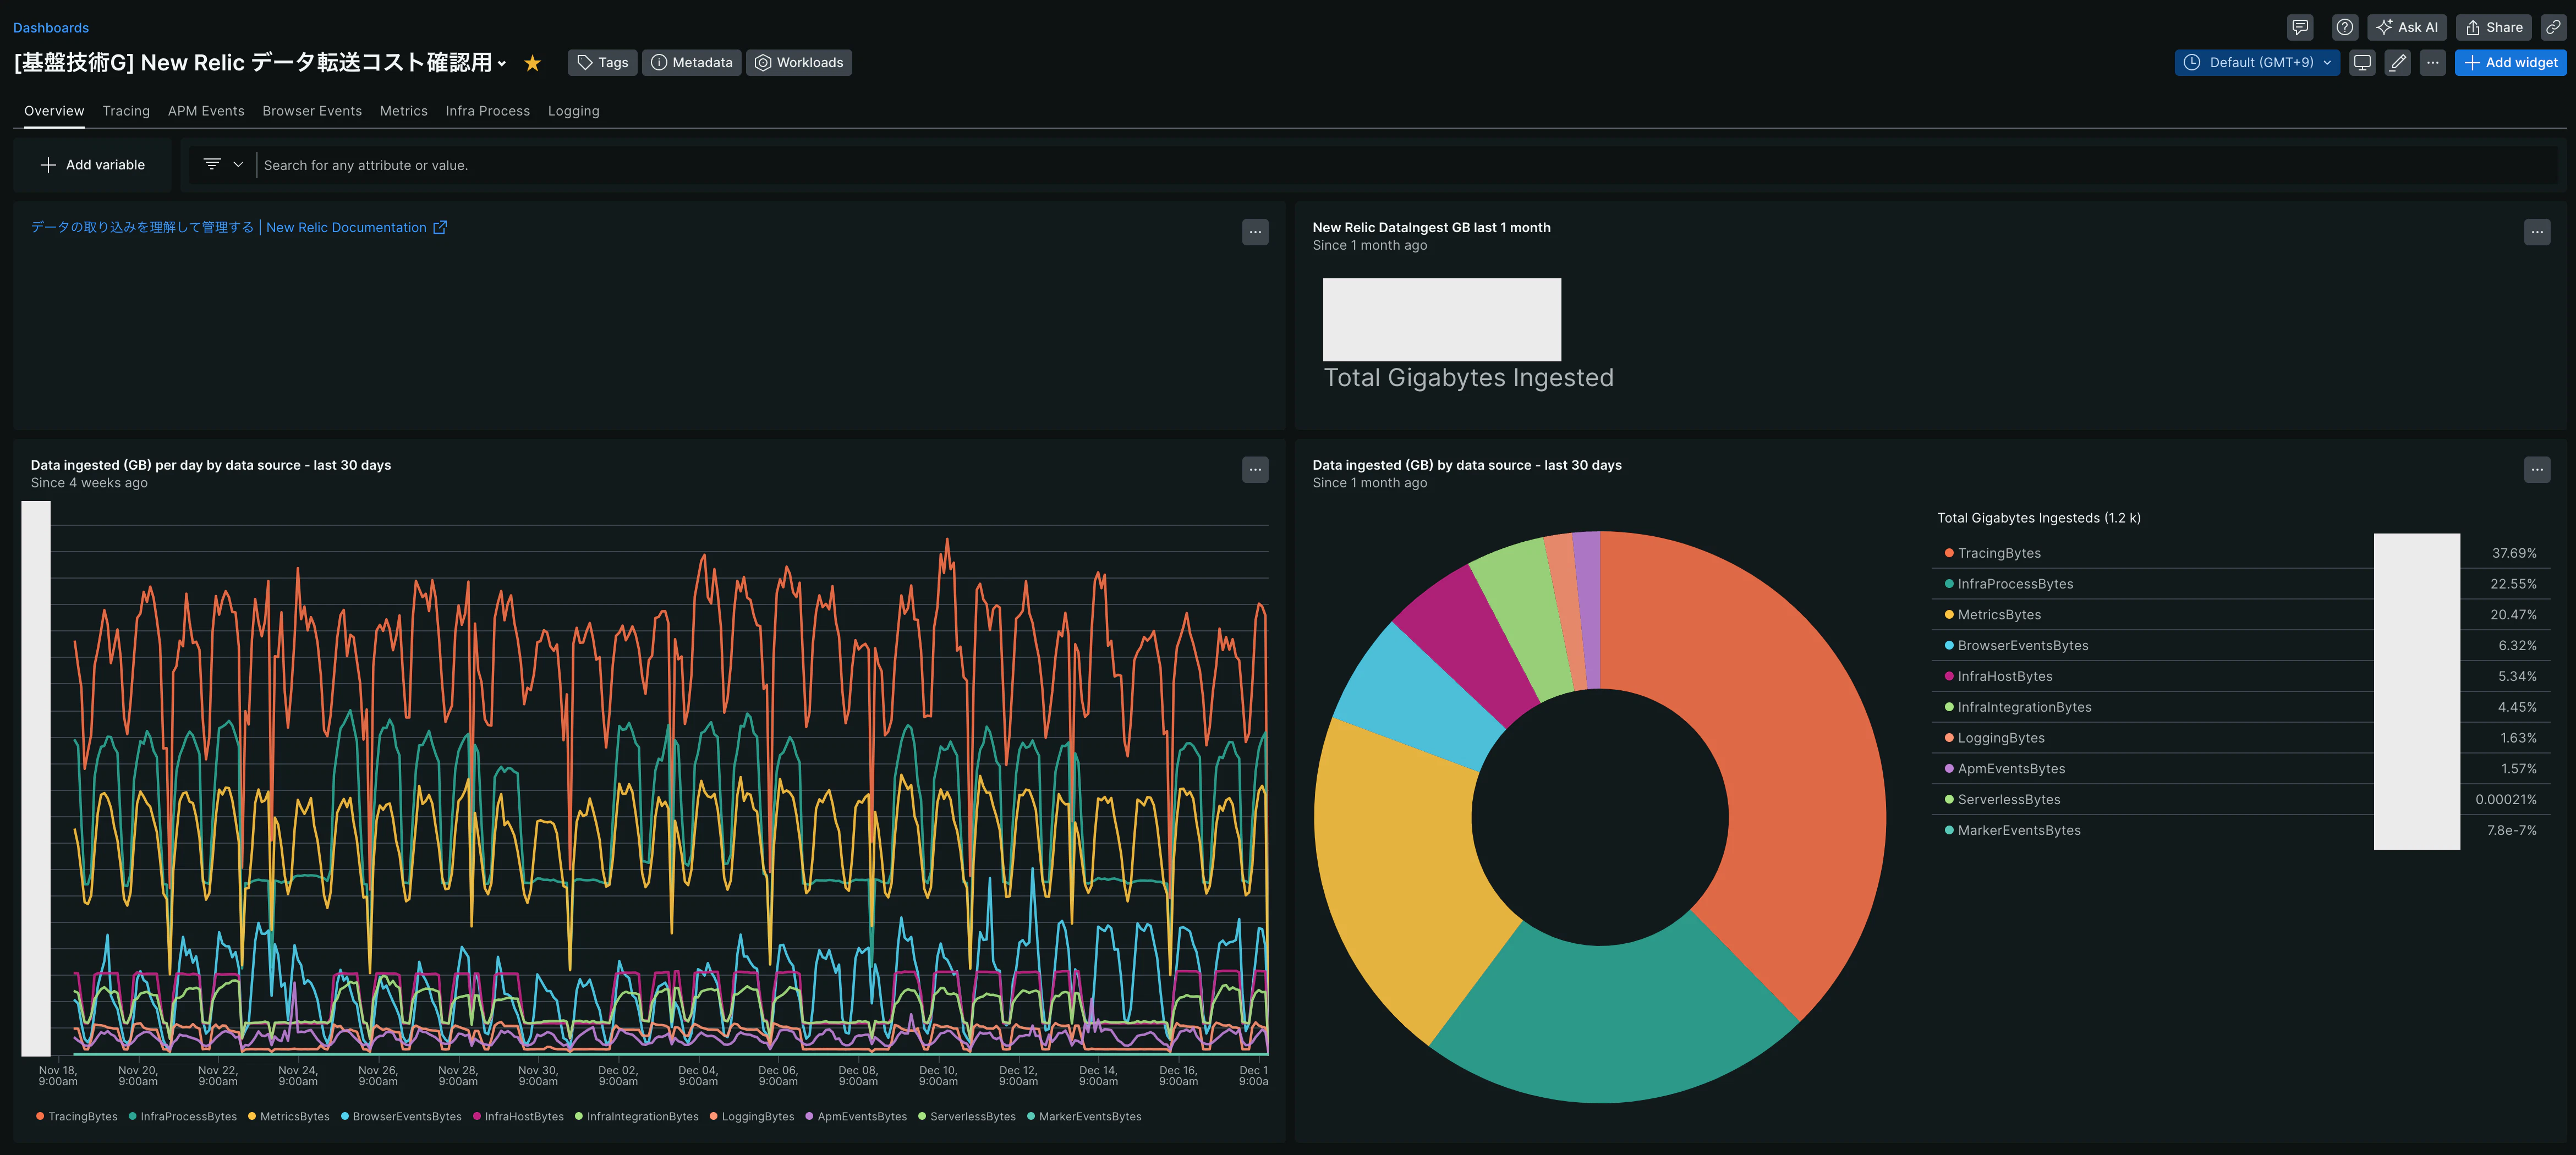
Task: Switch to the Logging tab
Action: (574, 111)
